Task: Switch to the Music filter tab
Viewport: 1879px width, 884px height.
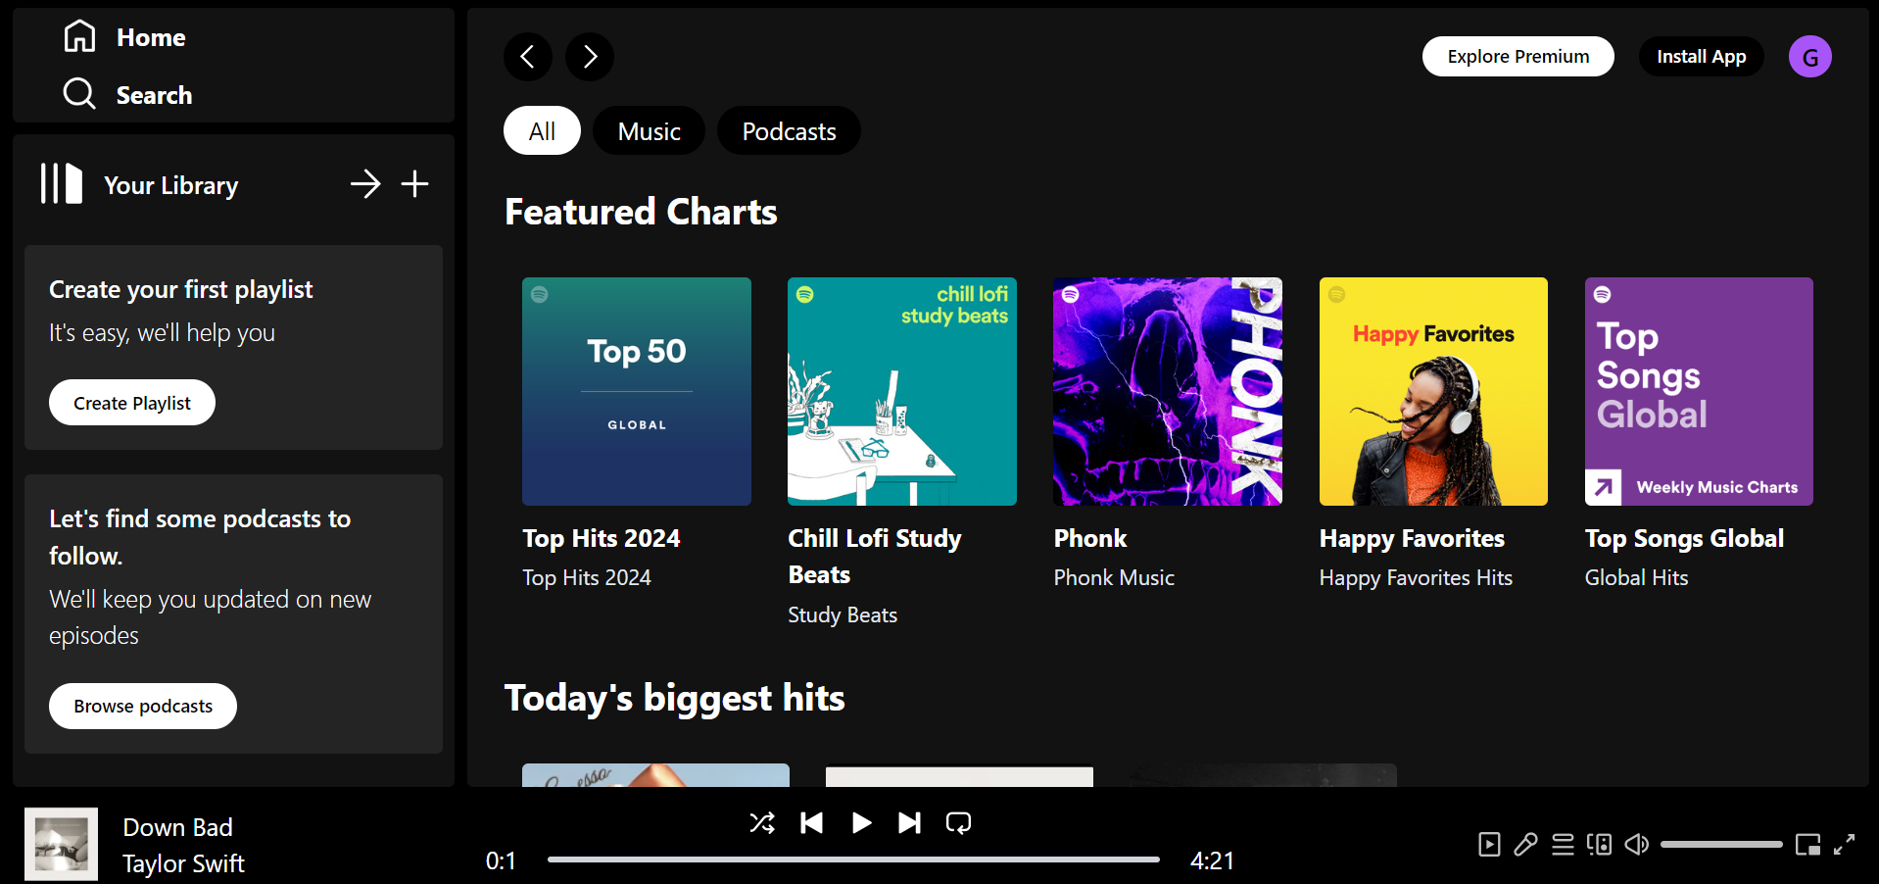Action: coord(649,131)
